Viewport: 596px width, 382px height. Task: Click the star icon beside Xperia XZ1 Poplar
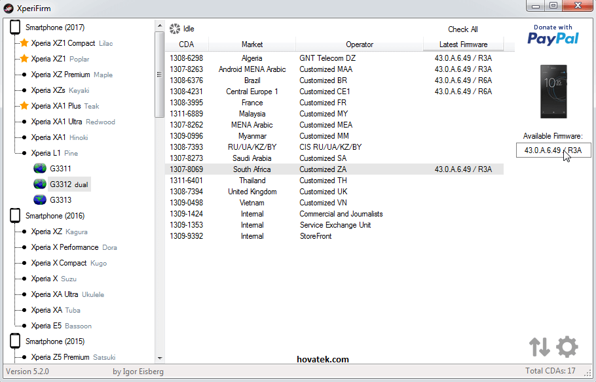tap(24, 58)
